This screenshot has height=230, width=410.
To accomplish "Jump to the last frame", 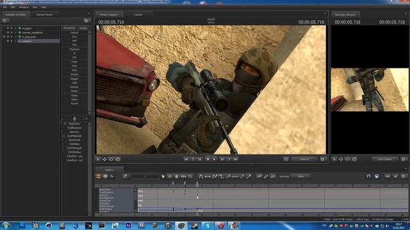I will click(x=236, y=159).
